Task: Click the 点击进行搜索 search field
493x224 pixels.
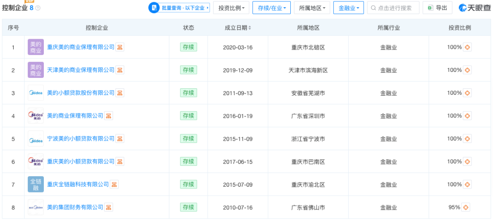Action: pyautogui.click(x=393, y=8)
